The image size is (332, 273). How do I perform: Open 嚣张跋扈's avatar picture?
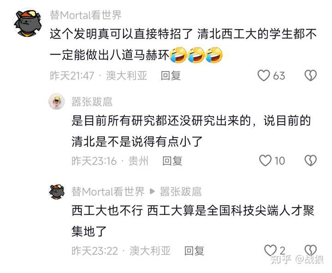tap(57, 102)
